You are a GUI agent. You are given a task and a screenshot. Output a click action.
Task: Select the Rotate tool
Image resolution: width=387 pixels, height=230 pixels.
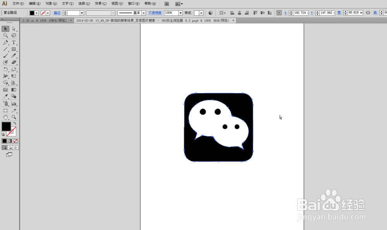5,70
